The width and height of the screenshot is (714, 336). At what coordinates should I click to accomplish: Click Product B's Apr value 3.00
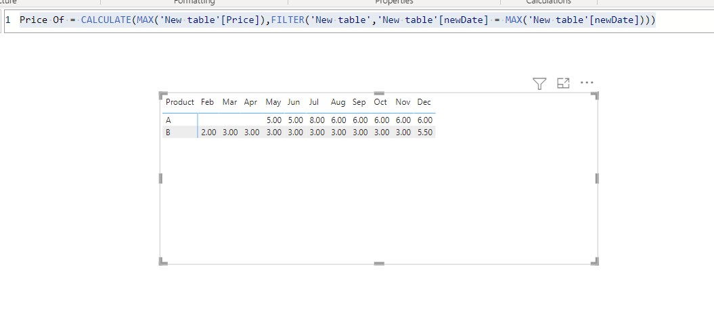tap(252, 133)
